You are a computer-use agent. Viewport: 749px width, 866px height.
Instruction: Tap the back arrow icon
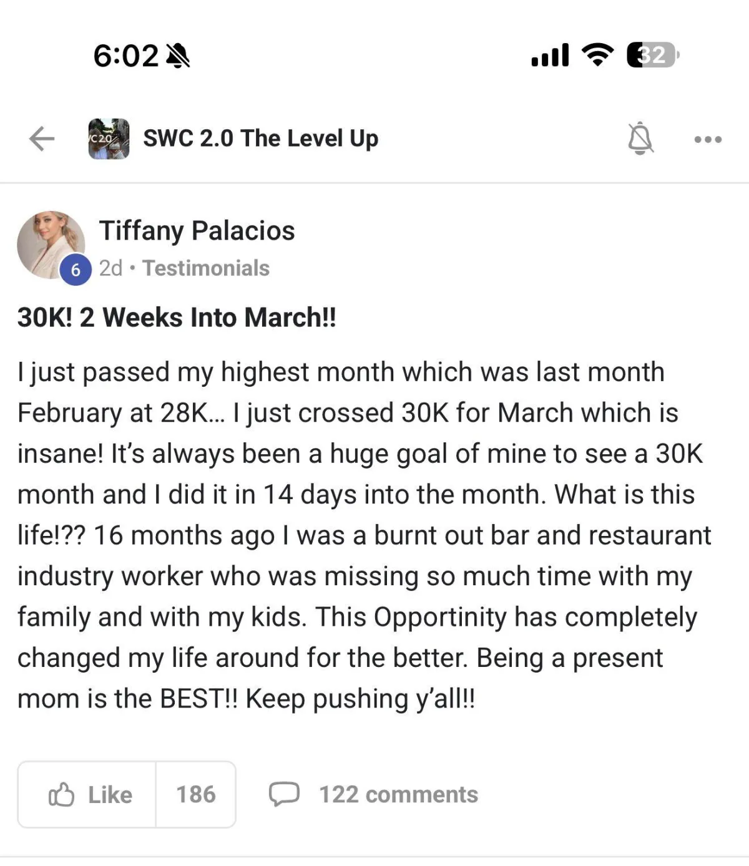coord(42,139)
